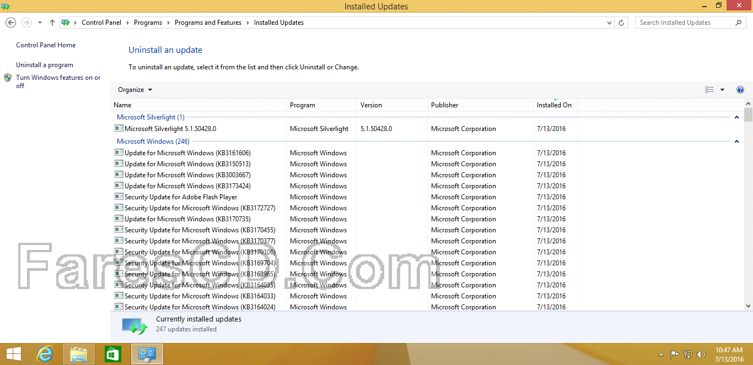This screenshot has height=365, width=753.
Task: Click icon next to Security Update KB3168965
Action: (119, 274)
